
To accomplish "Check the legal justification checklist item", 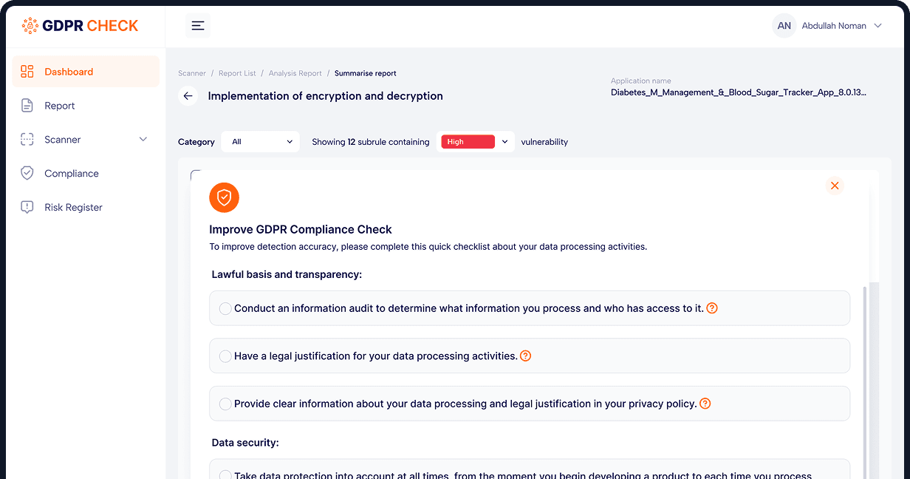I will coord(225,356).
